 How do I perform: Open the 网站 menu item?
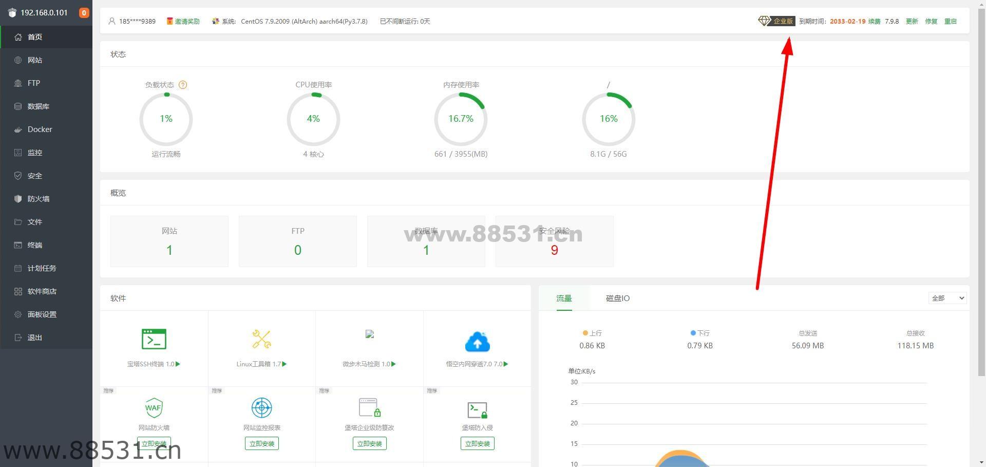click(46, 60)
